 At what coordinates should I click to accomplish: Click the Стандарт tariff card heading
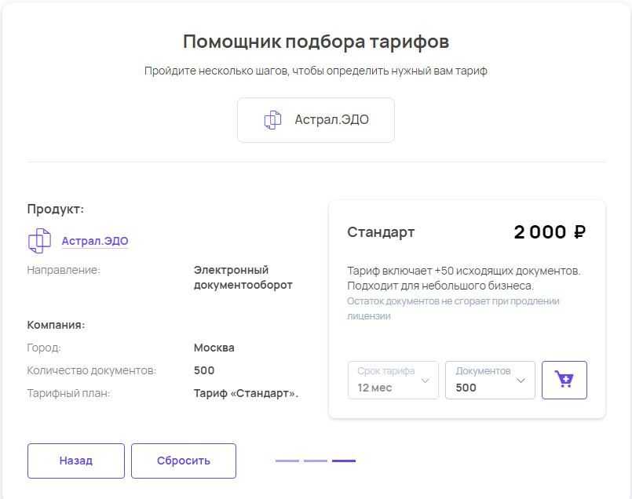(381, 232)
